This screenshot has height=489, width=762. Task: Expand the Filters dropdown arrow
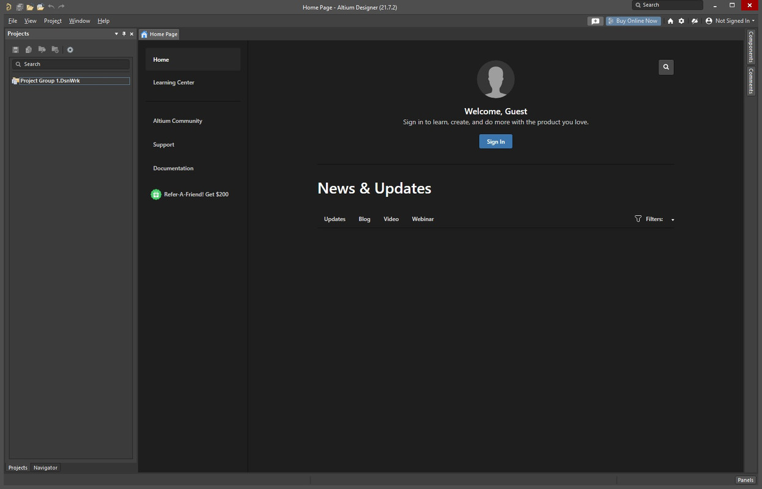pos(673,219)
